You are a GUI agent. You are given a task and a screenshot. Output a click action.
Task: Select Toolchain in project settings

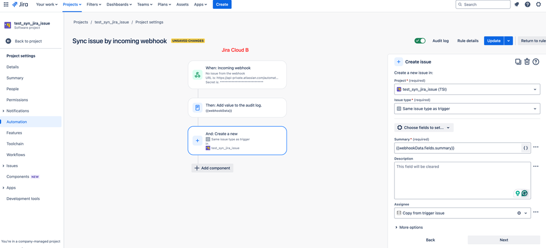(15, 144)
